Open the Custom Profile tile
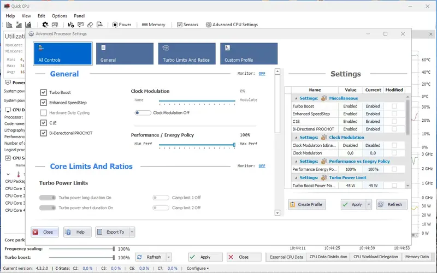Screen dimensions: 437x273 click(249, 54)
